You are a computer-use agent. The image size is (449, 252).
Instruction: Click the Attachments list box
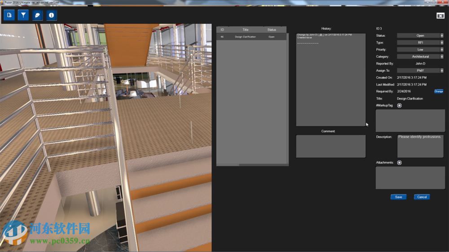[x=410, y=178]
